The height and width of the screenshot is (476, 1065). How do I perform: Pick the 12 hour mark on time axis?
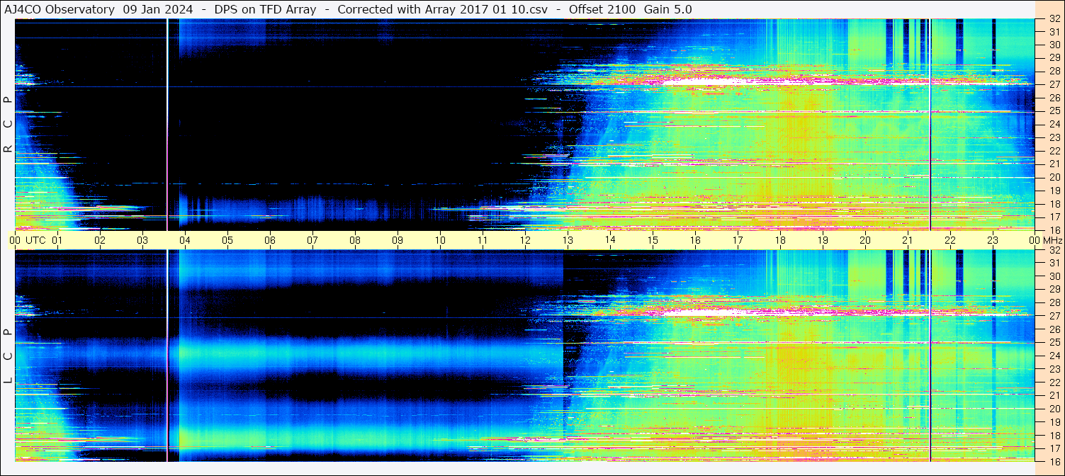point(525,240)
